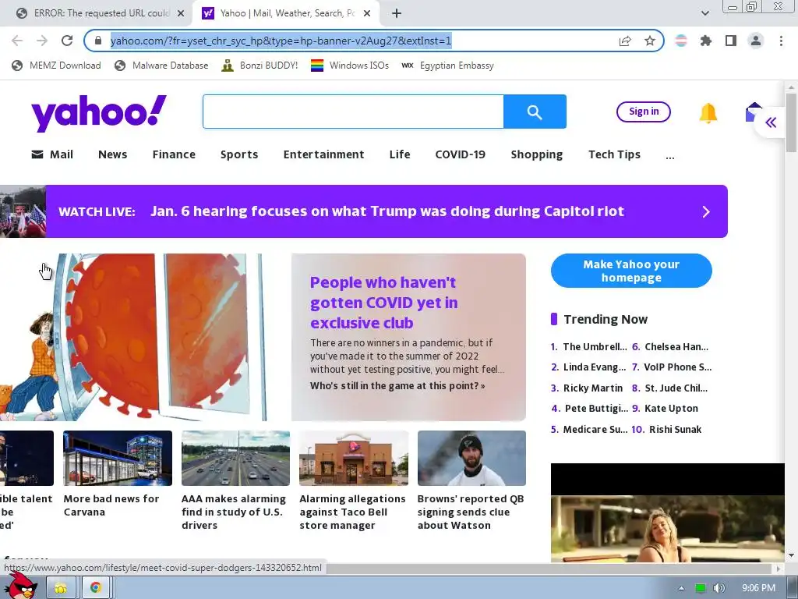Bookmark this page with the star icon
The height and width of the screenshot is (599, 798).
pos(650,41)
